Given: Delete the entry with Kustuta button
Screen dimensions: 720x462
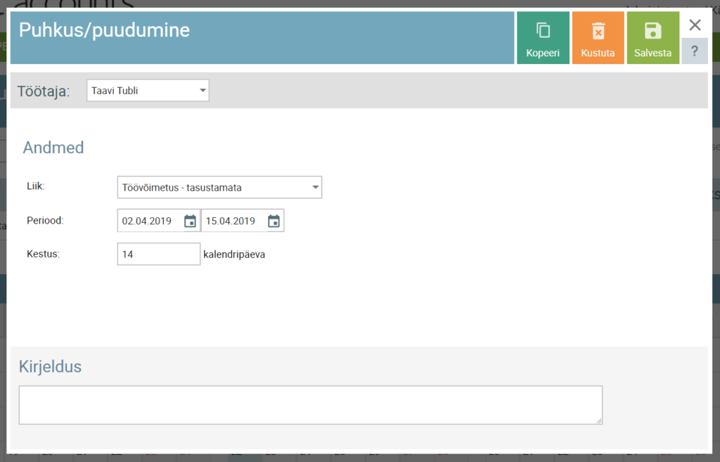Looking at the screenshot, I should 598,38.
